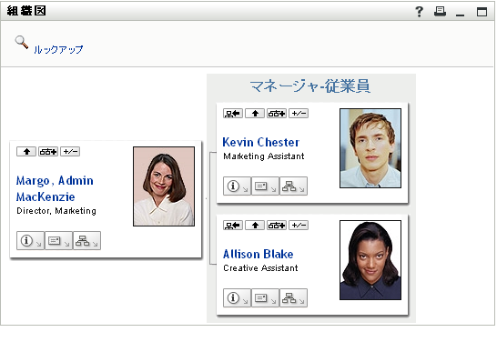Open identity info for Margo MacKenzie
The width and height of the screenshot is (497, 342).
(x=30, y=241)
